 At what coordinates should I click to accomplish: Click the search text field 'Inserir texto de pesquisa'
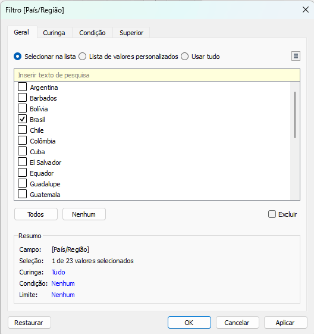157,75
